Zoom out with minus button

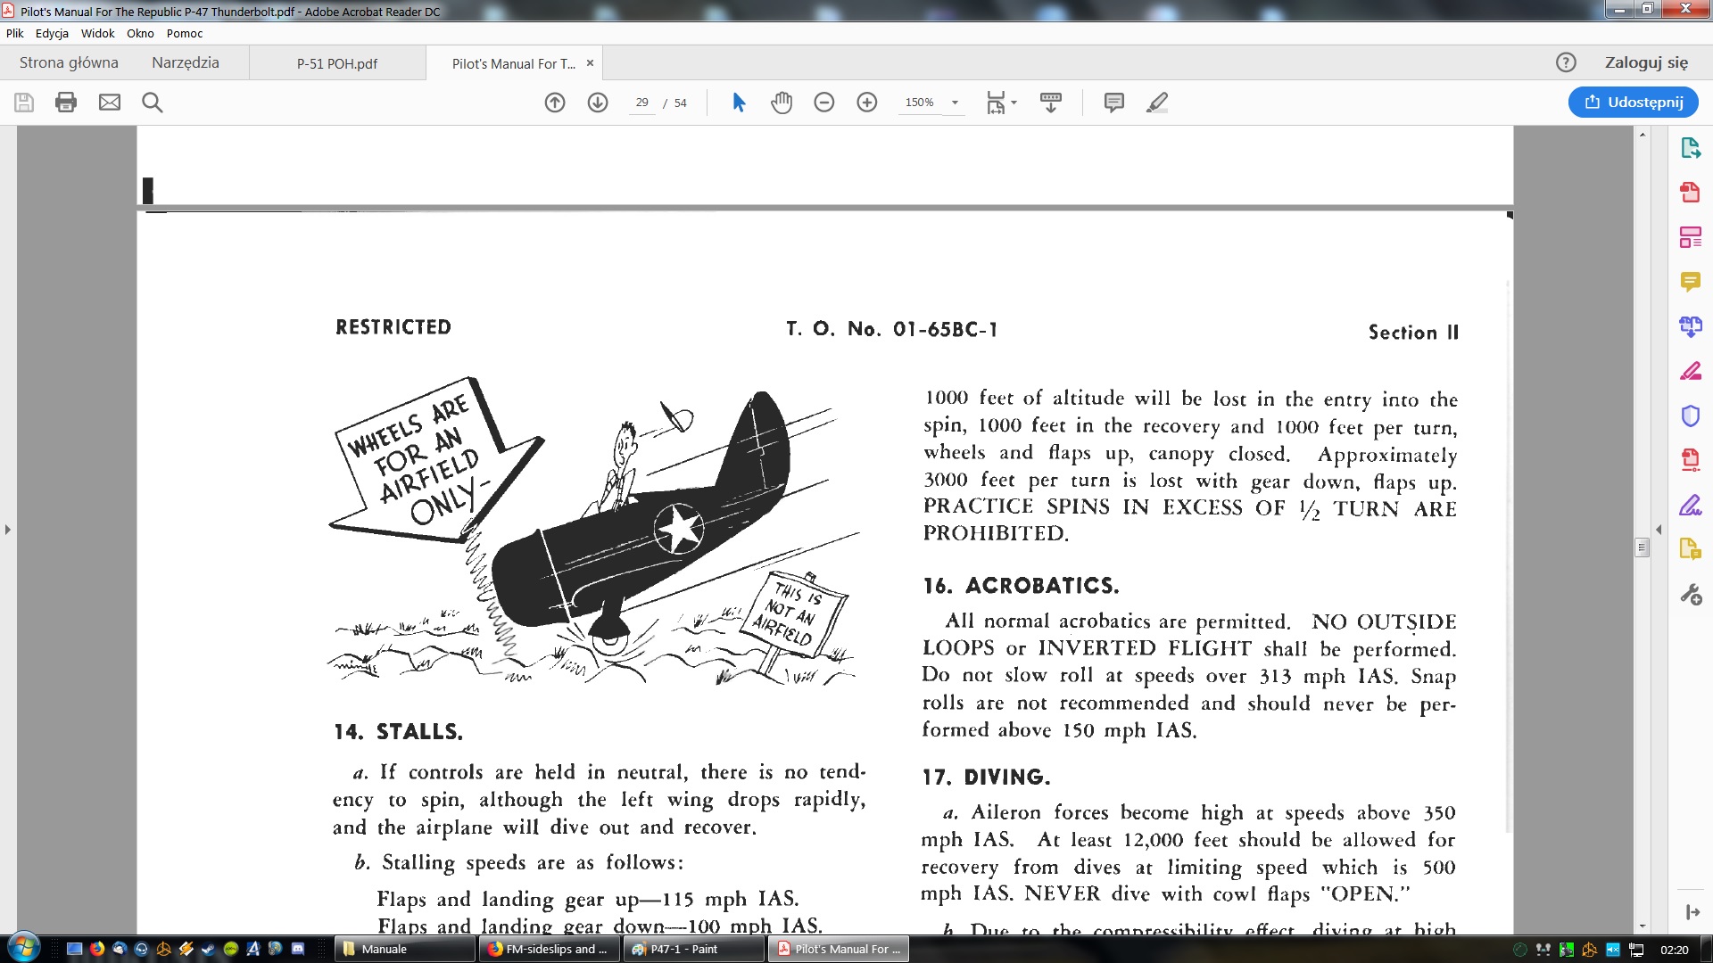[824, 103]
